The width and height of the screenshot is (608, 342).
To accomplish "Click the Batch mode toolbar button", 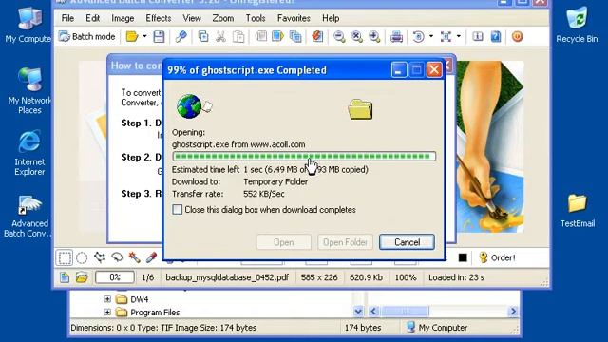I will (x=86, y=37).
